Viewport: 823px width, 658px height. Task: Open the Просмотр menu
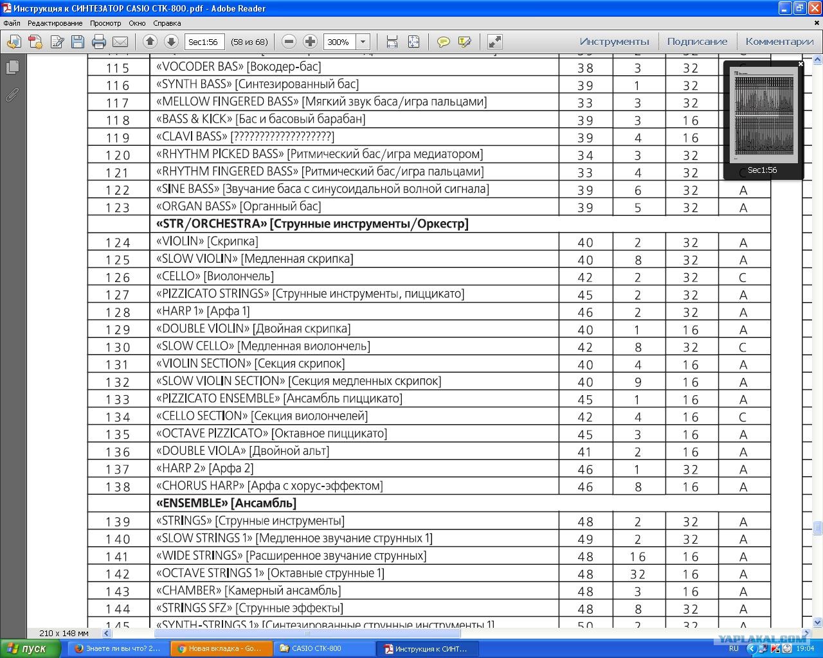(x=105, y=23)
